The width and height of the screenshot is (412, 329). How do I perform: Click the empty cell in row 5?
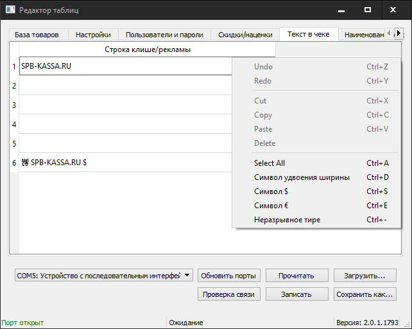click(x=126, y=143)
